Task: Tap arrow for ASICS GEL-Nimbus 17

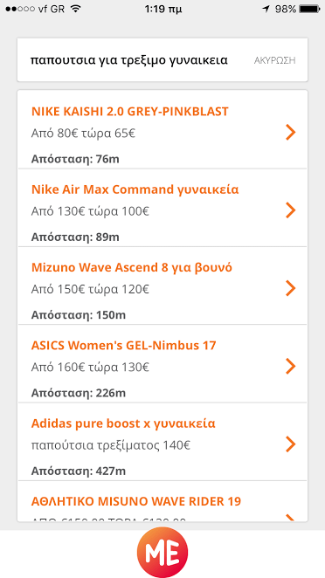Action: pos(291,367)
